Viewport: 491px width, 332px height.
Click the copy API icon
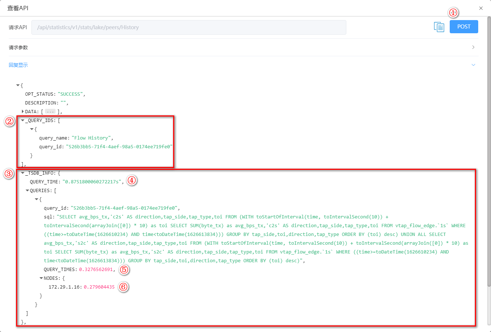[439, 27]
